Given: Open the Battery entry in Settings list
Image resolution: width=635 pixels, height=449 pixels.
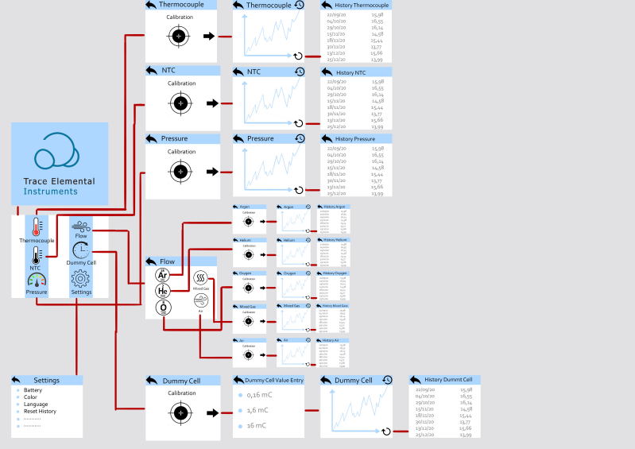Looking at the screenshot, I should pos(33,390).
